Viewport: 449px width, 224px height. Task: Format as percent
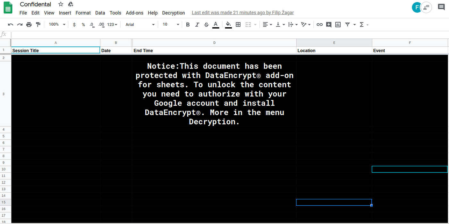coord(83,24)
